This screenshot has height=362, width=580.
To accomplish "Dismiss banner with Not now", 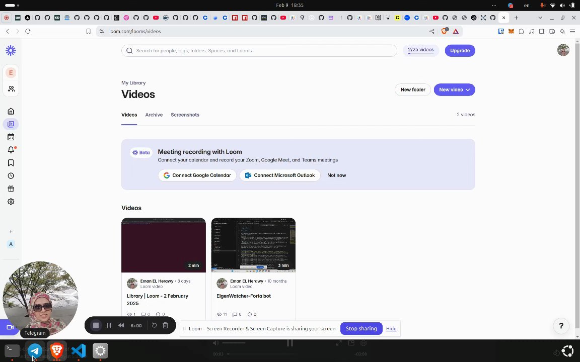I will [337, 175].
